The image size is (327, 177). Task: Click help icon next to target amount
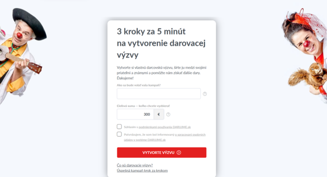point(168,114)
